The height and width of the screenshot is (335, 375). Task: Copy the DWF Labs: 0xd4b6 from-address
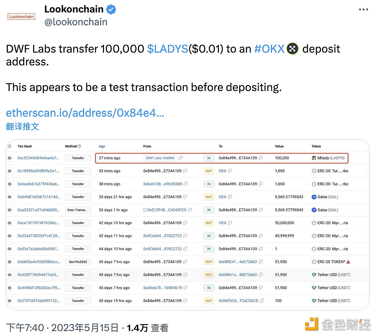[x=181, y=158]
